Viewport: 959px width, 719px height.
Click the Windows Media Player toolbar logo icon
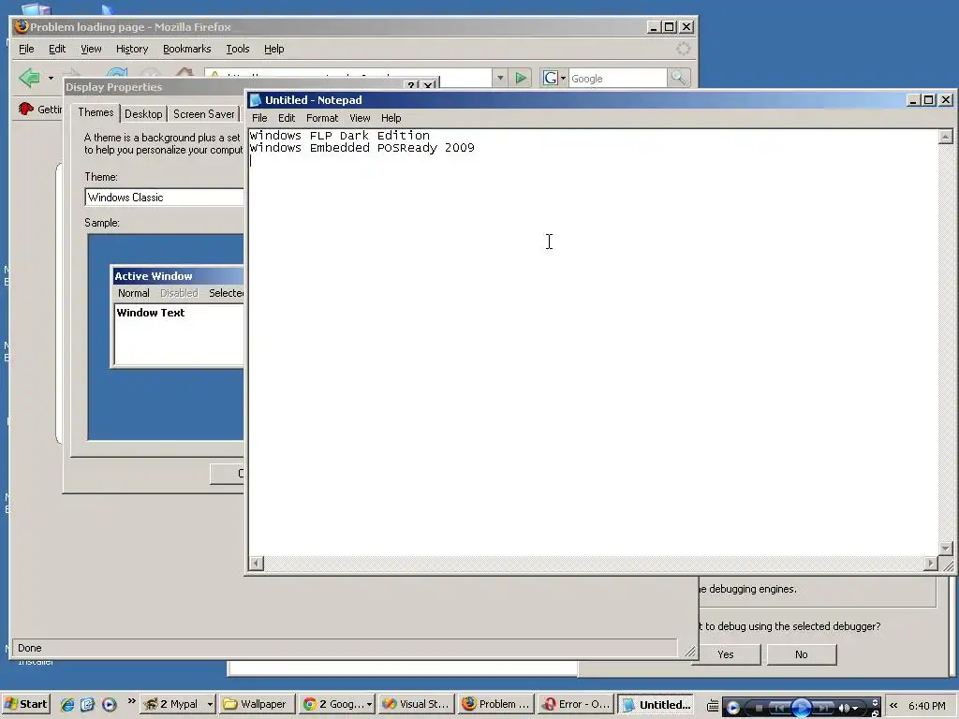tap(732, 708)
